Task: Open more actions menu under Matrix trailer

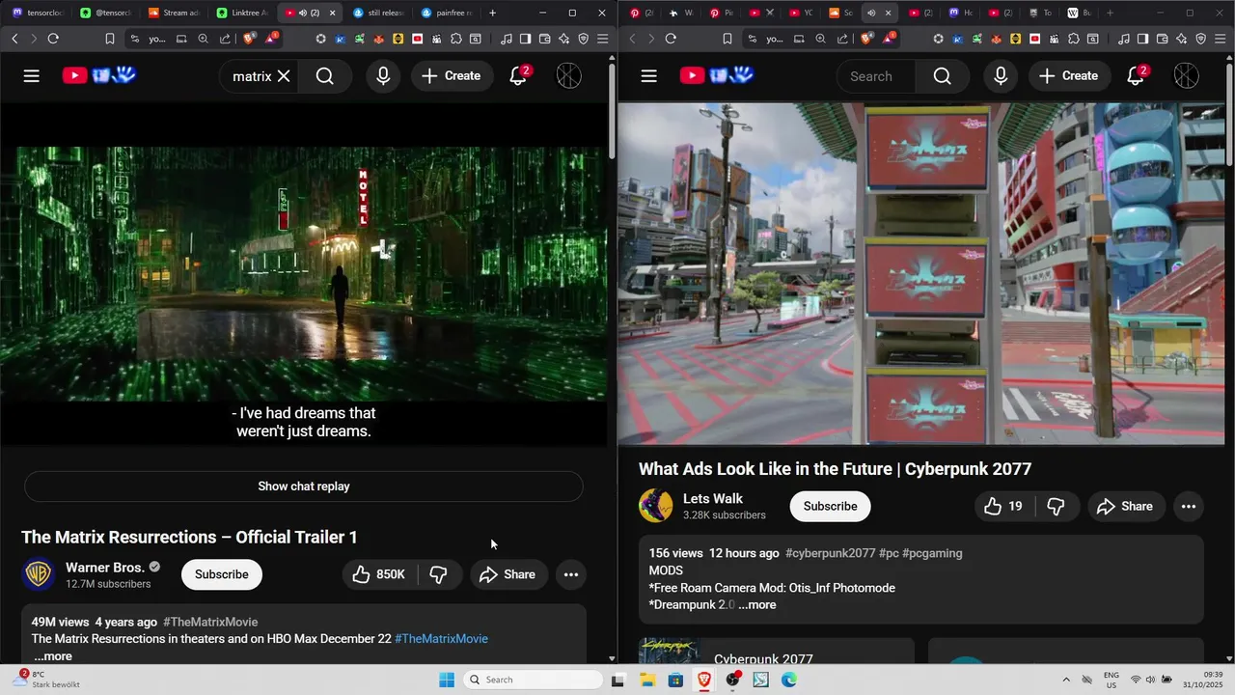Action: [571, 574]
